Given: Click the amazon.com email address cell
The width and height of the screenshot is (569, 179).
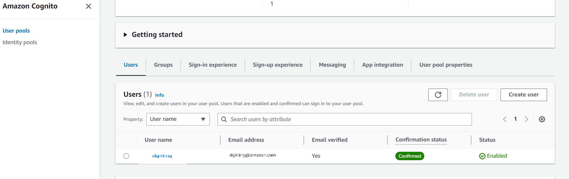Looking at the screenshot, I should 252,155.
